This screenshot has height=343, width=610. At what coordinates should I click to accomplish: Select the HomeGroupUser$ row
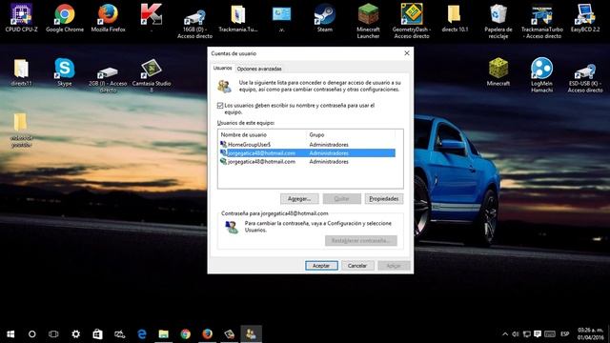pyautogui.click(x=307, y=144)
